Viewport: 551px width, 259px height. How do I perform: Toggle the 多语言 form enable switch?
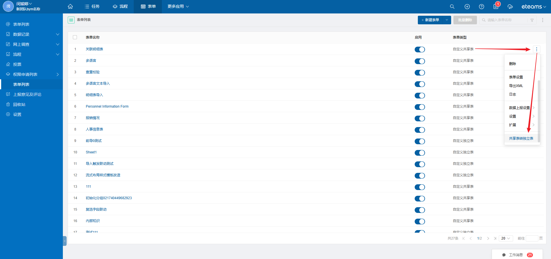pos(420,61)
